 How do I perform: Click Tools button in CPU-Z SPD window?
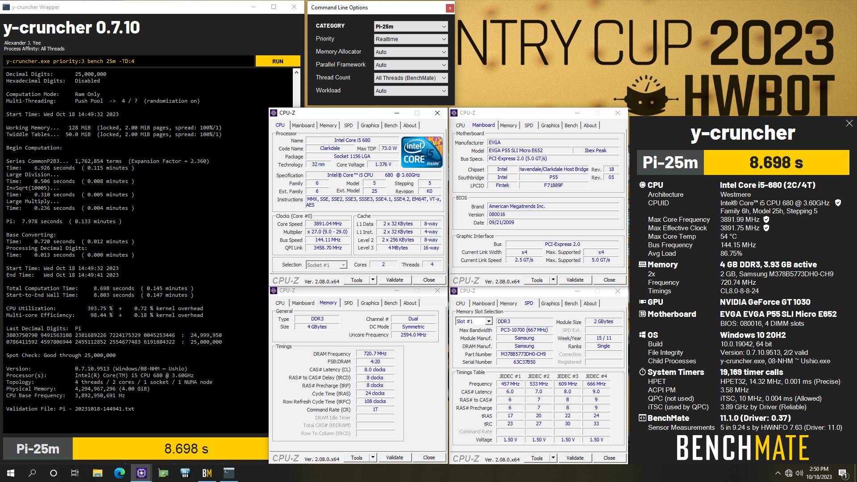click(537, 458)
